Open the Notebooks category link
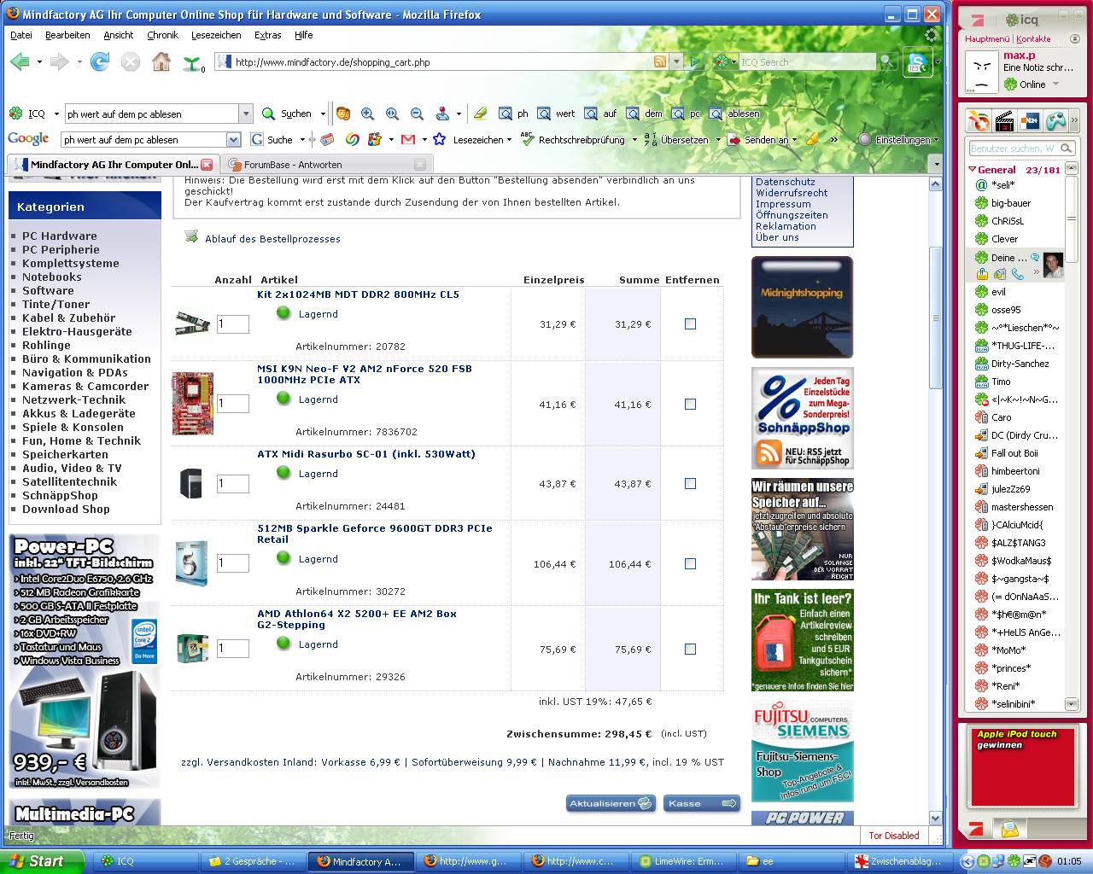 coord(51,277)
